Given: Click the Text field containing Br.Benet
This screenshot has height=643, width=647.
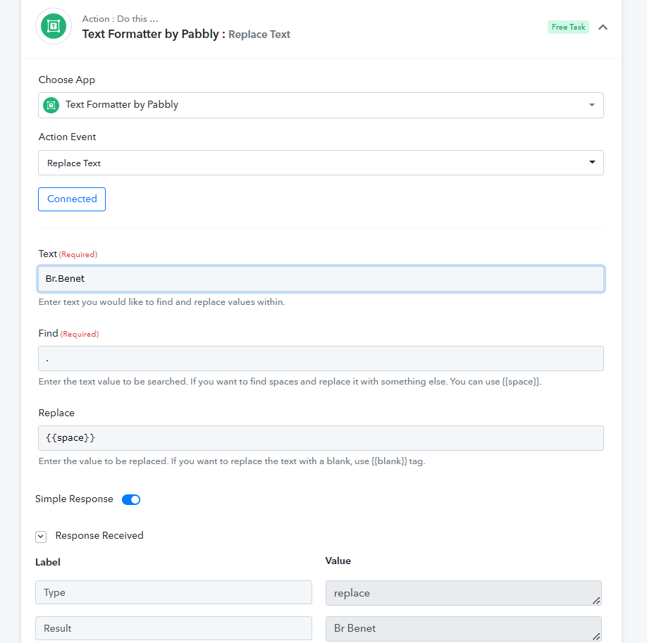Looking at the screenshot, I should [321, 279].
